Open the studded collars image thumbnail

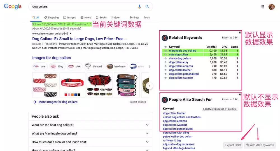click(45, 85)
